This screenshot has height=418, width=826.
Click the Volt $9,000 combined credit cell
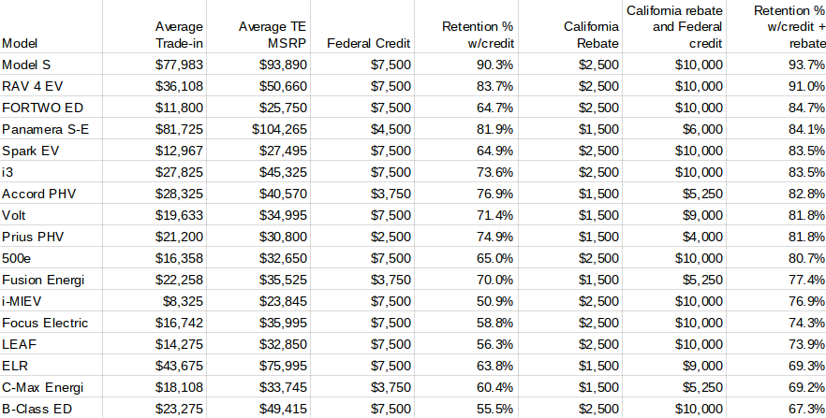coord(674,215)
